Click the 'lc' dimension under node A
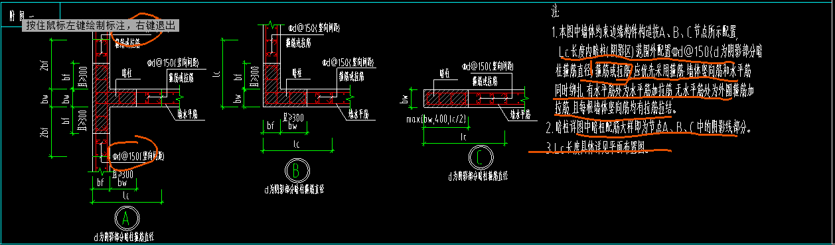 (127, 195)
